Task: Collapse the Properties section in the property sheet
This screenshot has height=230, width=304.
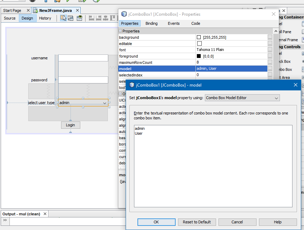Action: point(120,31)
